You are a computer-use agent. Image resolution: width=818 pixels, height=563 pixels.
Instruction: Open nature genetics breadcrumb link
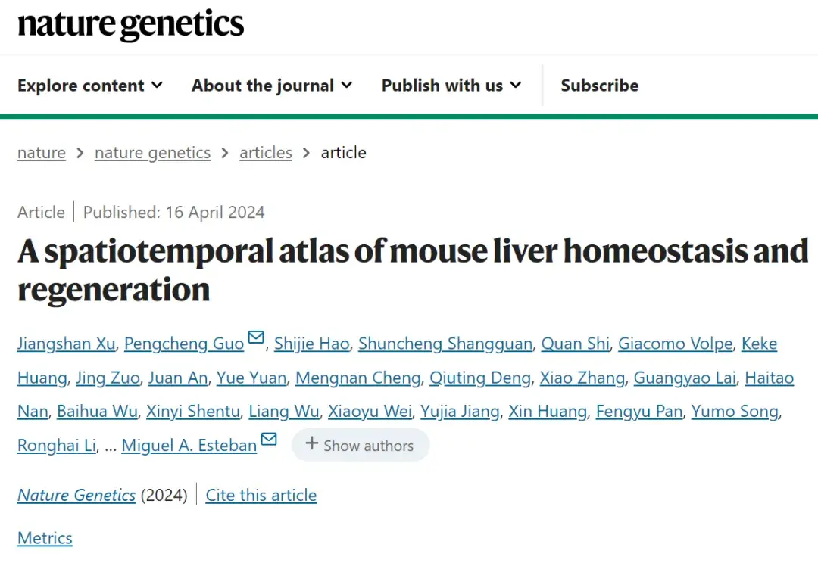pyautogui.click(x=152, y=153)
